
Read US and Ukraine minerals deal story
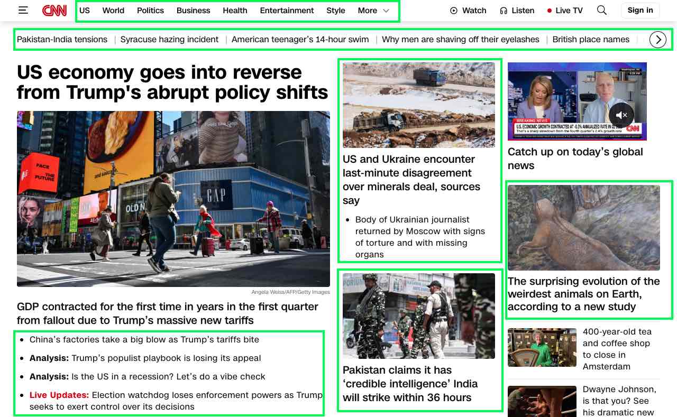coord(411,180)
